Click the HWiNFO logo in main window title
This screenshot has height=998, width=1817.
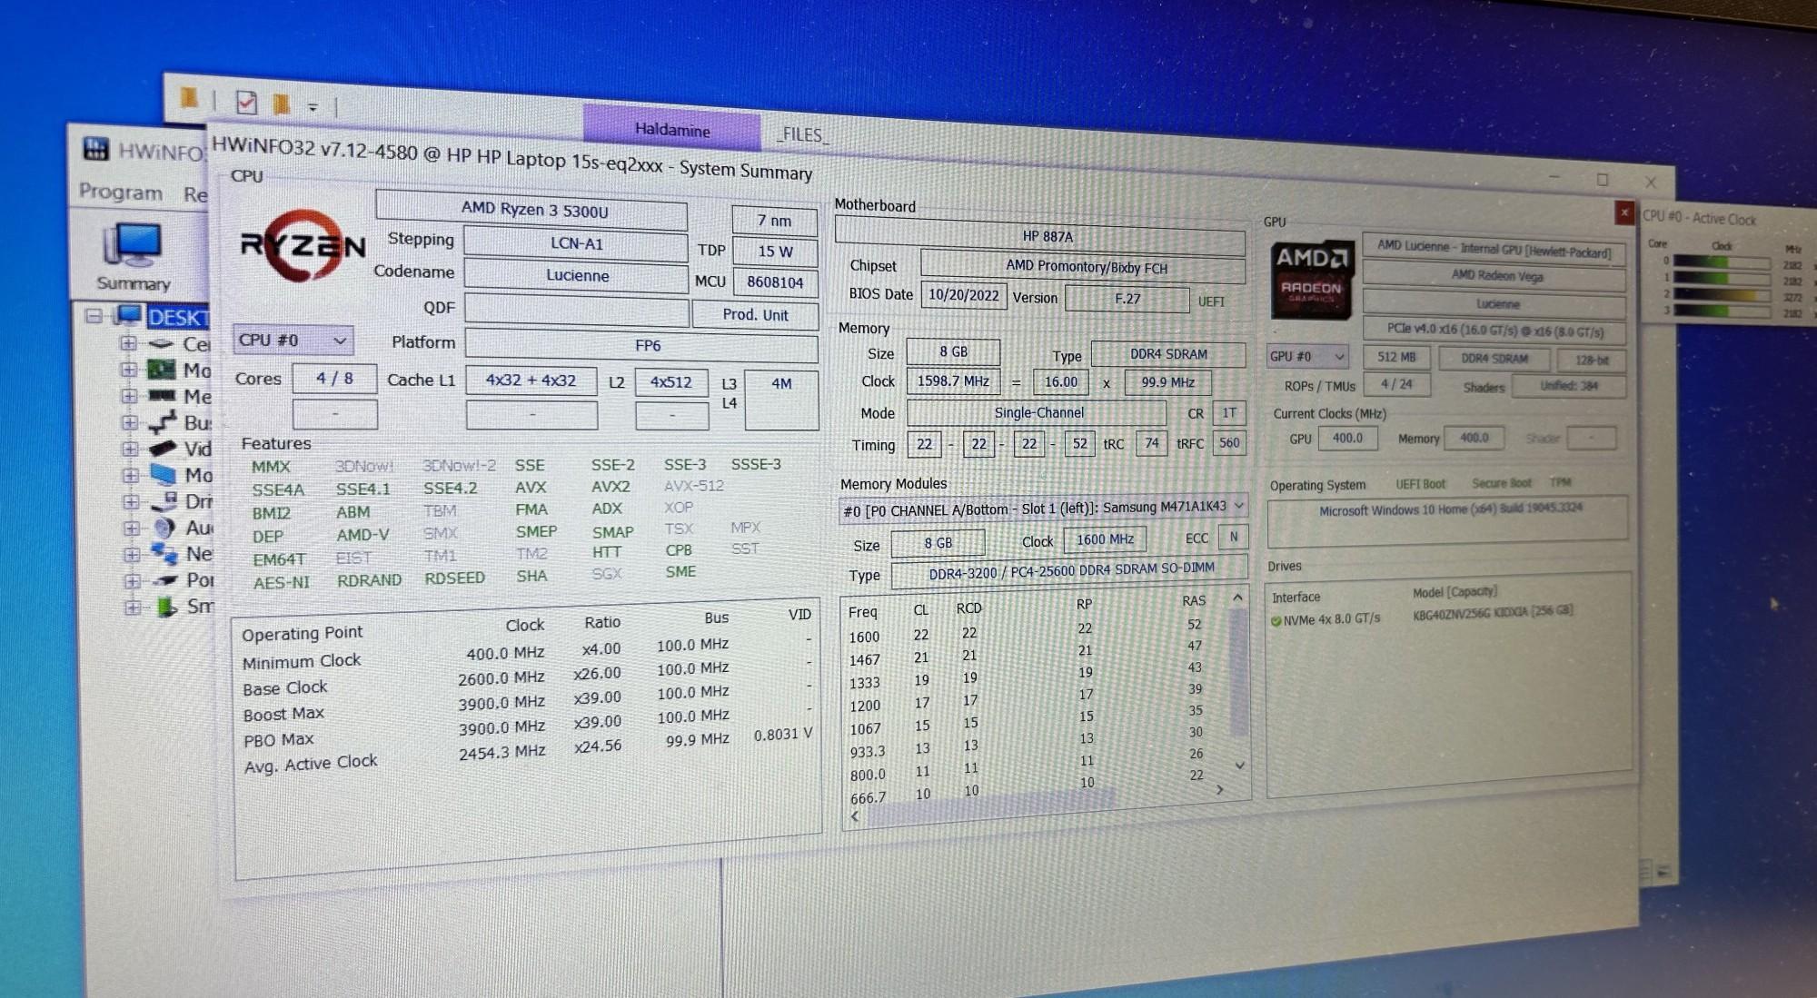point(95,148)
